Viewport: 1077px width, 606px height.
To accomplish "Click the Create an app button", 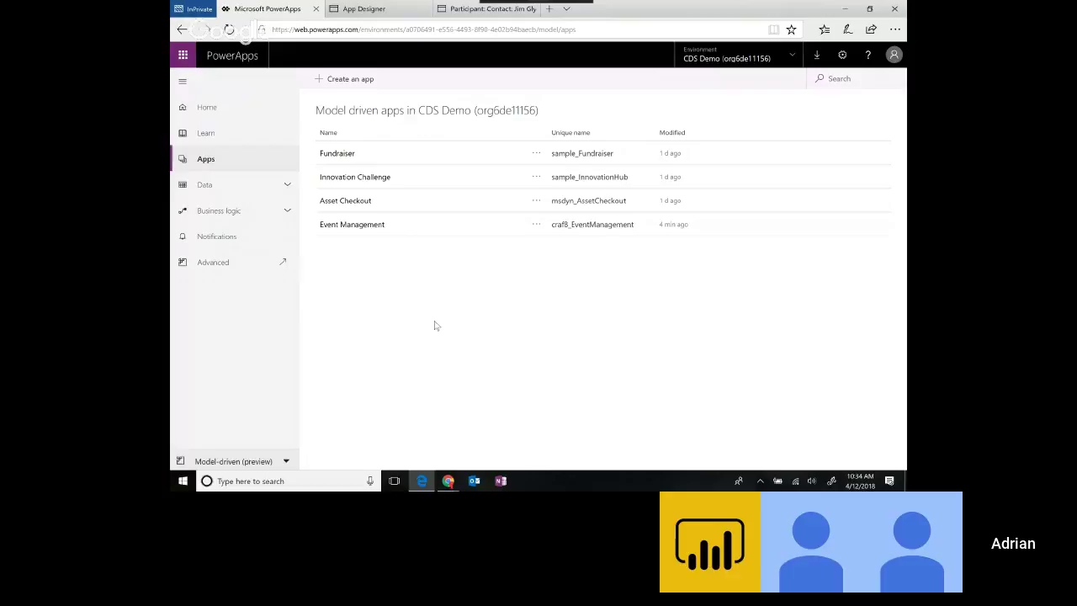I will [344, 79].
